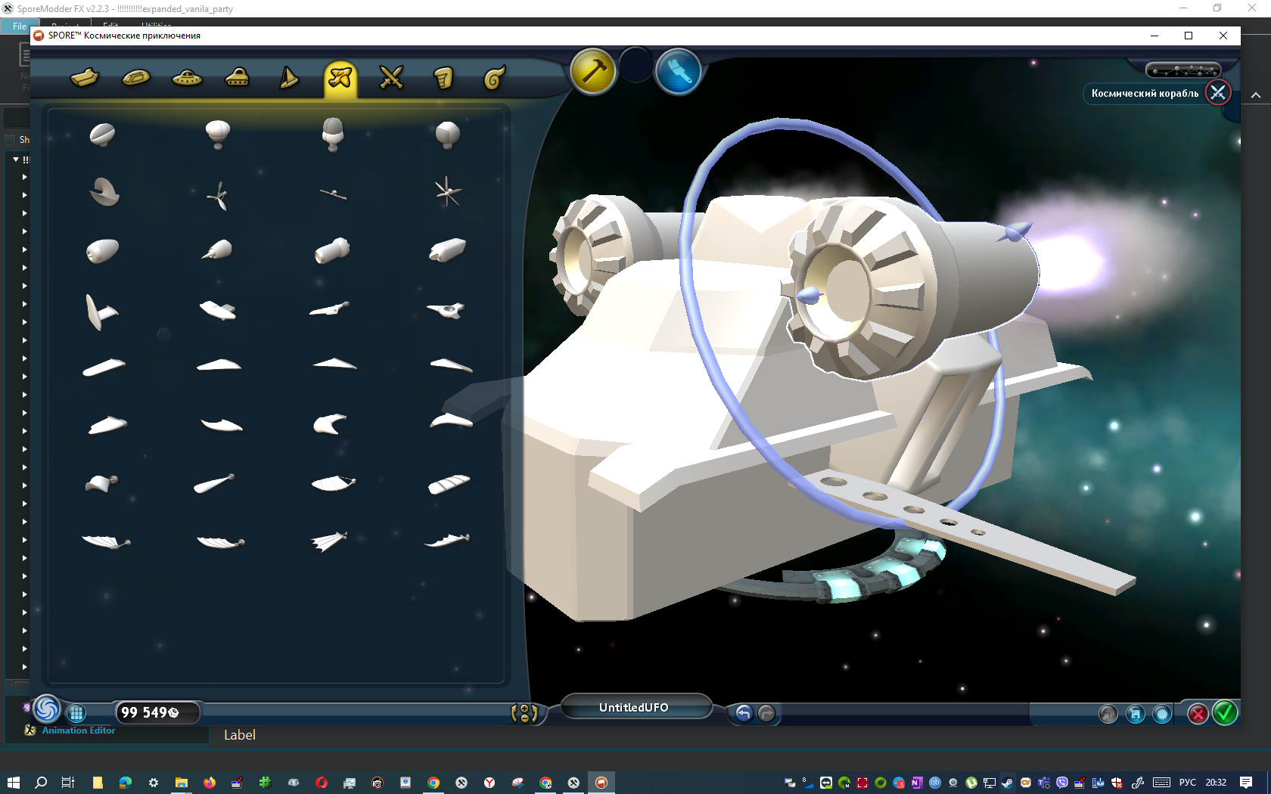
Task: Click the greyed round button beside save
Action: pos(1108,714)
